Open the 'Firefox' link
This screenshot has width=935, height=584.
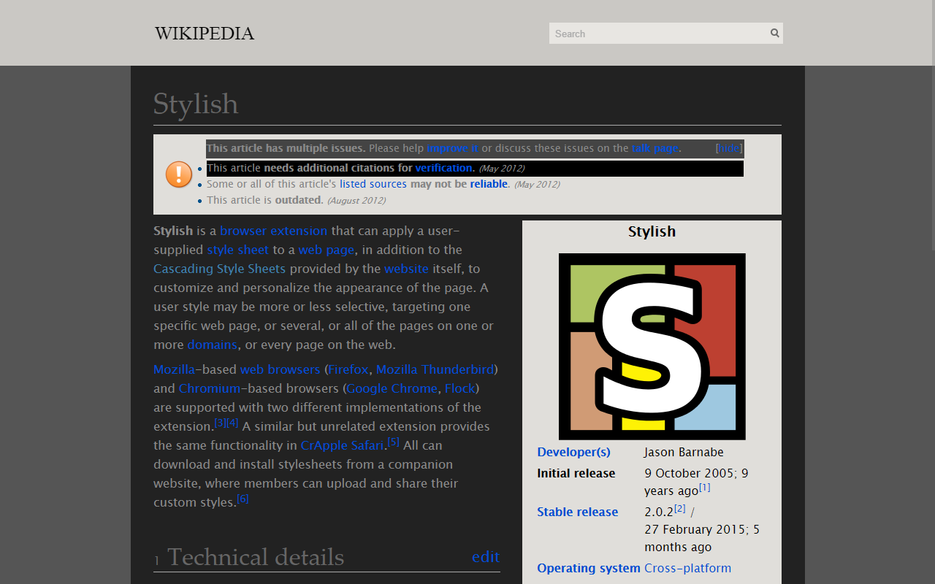point(348,369)
